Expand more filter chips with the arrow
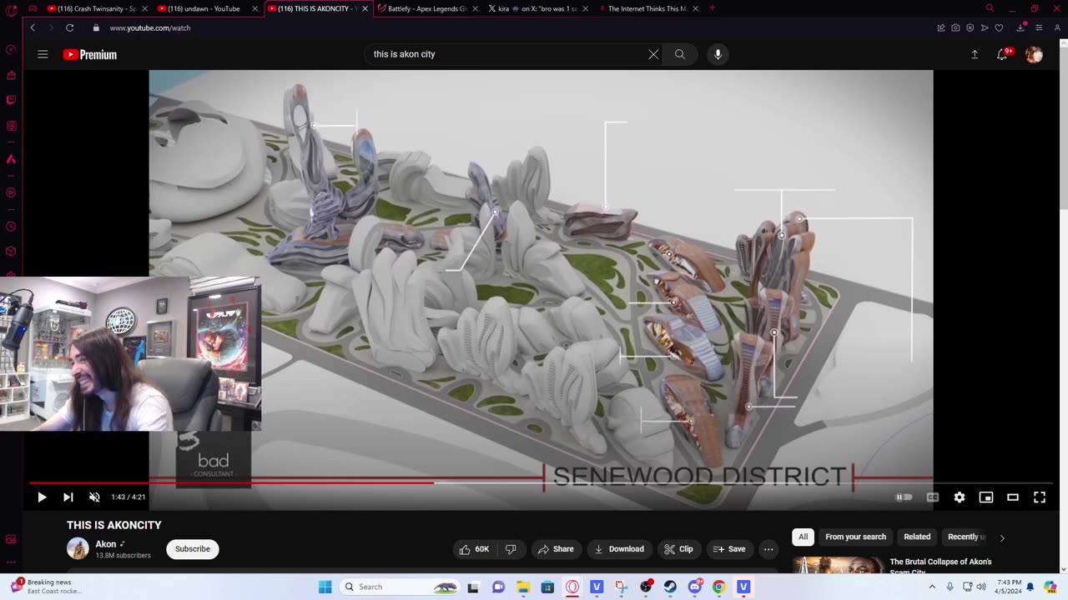This screenshot has width=1068, height=600. pyautogui.click(x=1002, y=537)
